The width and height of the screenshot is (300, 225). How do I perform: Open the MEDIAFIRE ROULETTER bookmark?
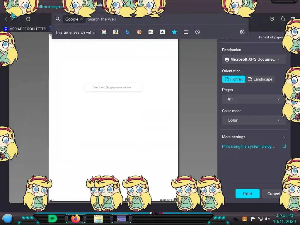pyautogui.click(x=25, y=29)
